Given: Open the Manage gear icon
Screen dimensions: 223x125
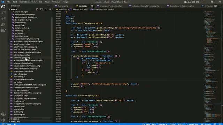Looking at the screenshot, I should pyautogui.click(x=3, y=120).
